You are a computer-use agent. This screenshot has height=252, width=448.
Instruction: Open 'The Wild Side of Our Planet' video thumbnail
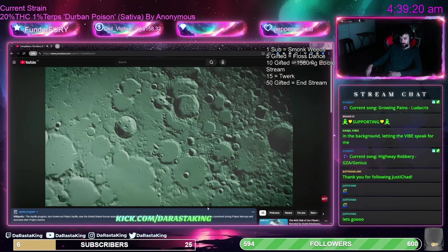(x=273, y=222)
